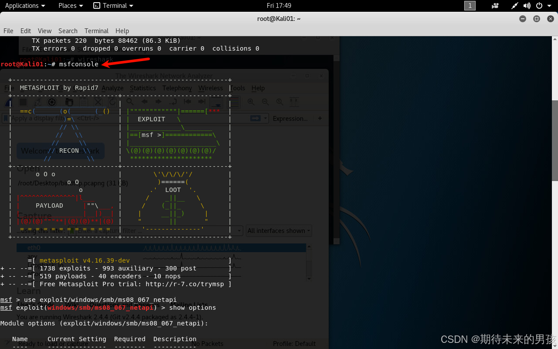Click Wireshark's reload capture file icon
558x349 pixels.
[112, 102]
